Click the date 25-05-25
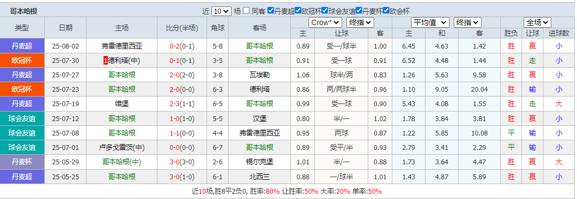This screenshot has height=199, width=577. pyautogui.click(x=66, y=177)
